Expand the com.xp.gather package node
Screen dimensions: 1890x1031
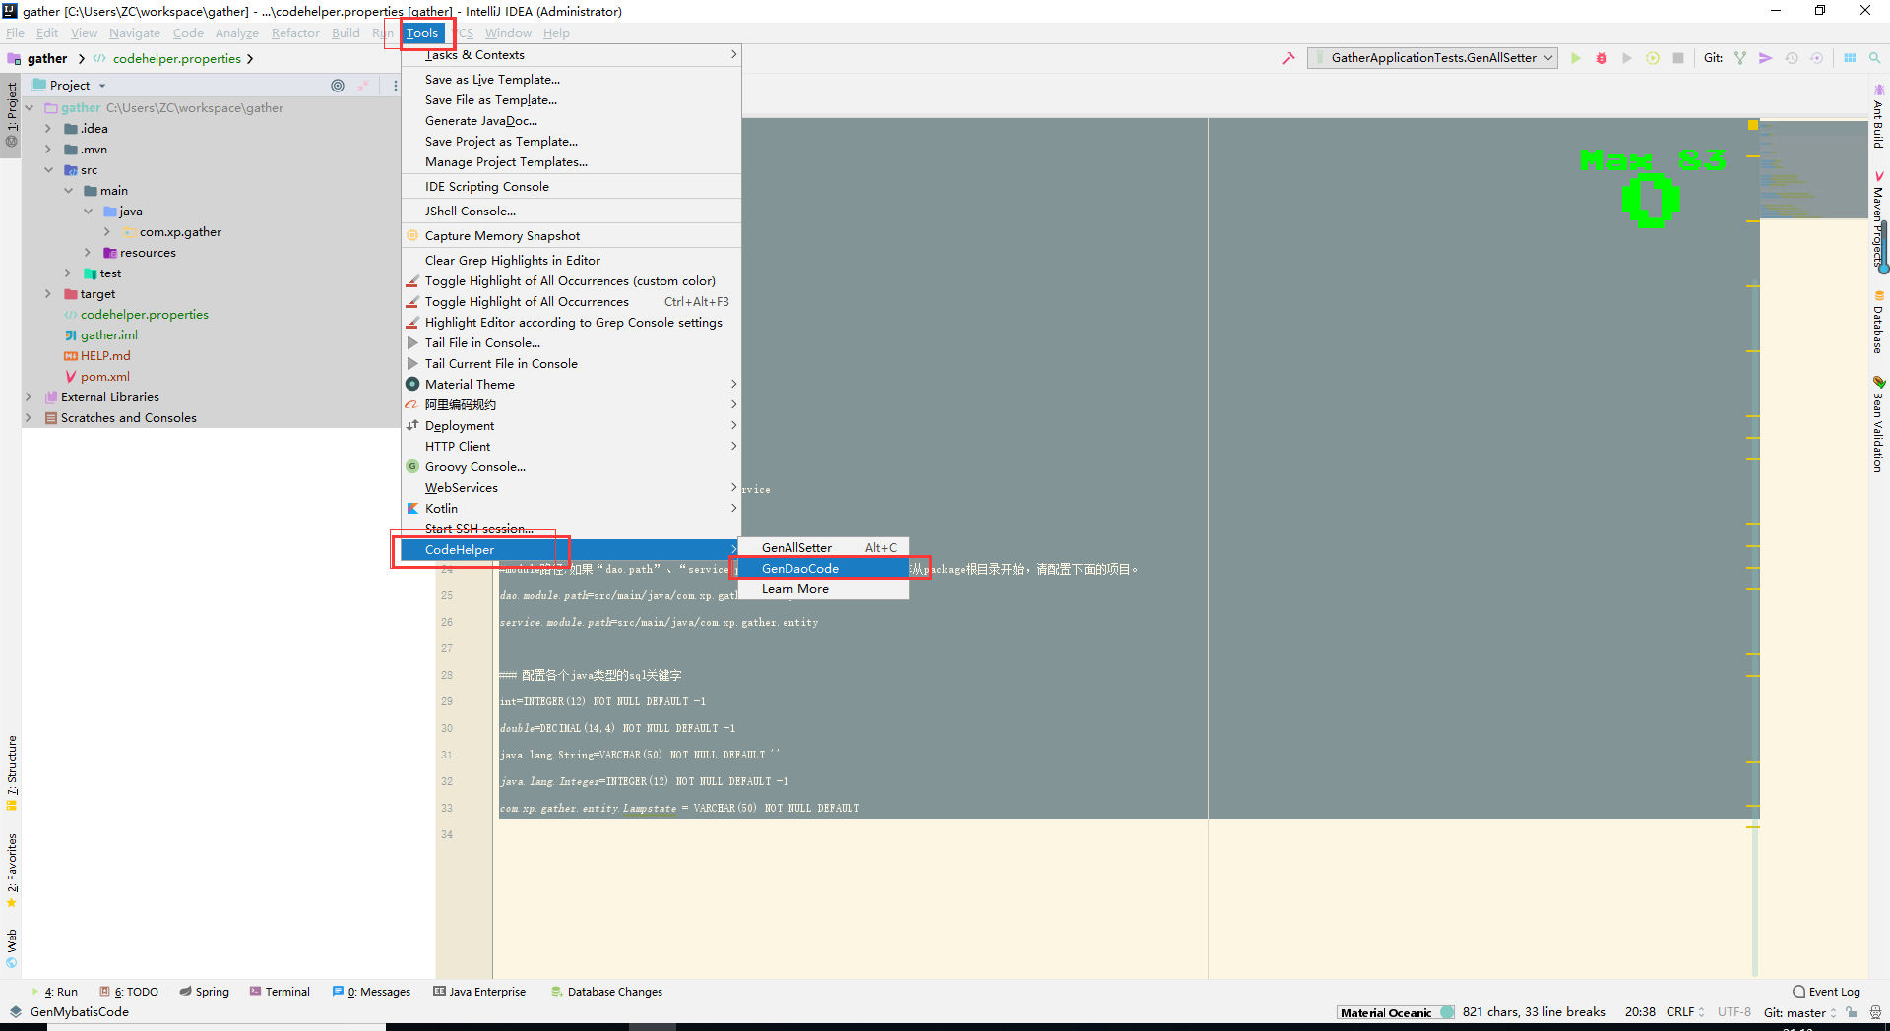(x=107, y=232)
